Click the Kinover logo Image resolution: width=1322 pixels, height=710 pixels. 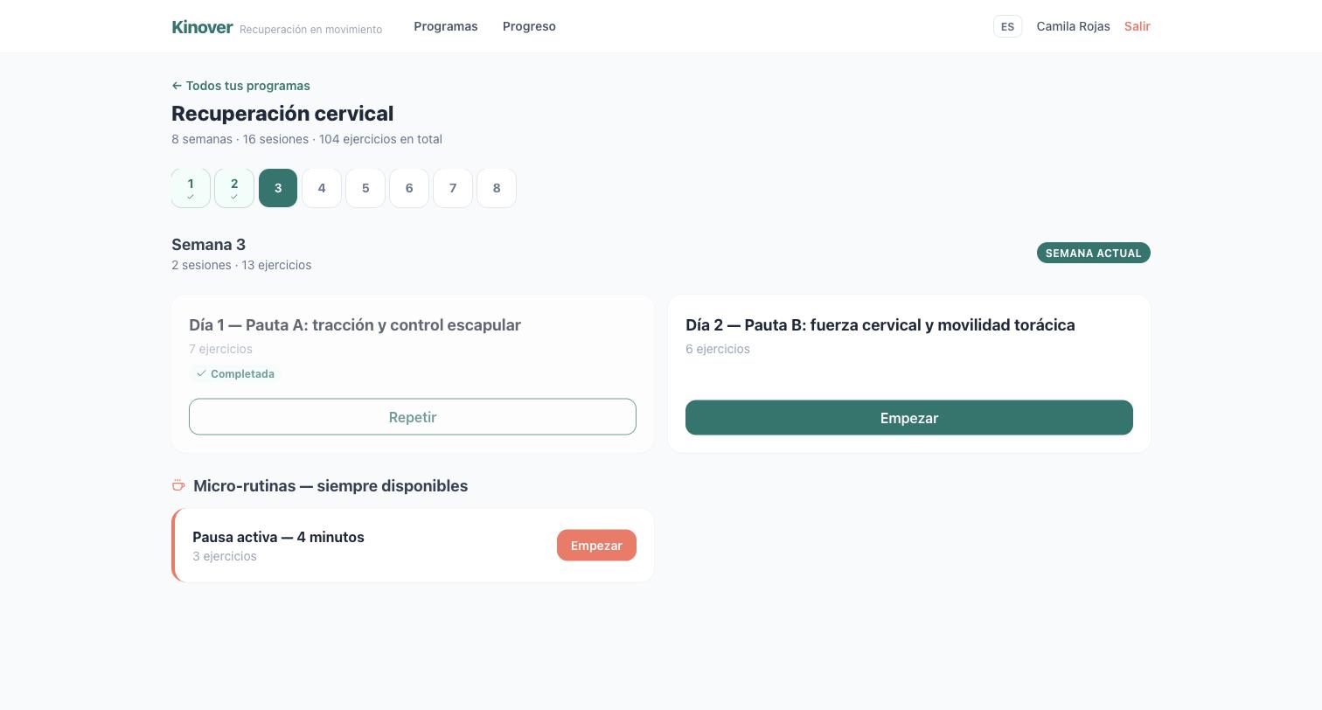click(x=202, y=26)
